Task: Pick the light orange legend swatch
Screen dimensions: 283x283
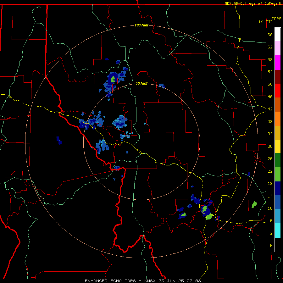Action: tap(278, 119)
